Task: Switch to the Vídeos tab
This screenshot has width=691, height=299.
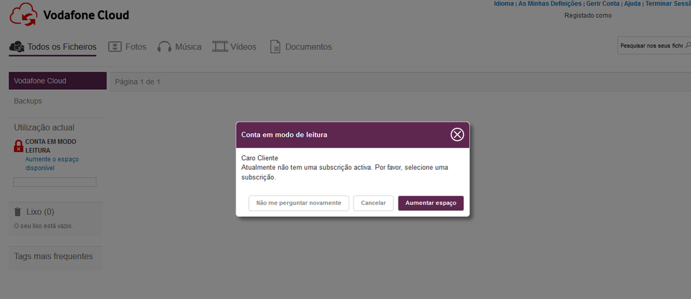Action: click(234, 46)
